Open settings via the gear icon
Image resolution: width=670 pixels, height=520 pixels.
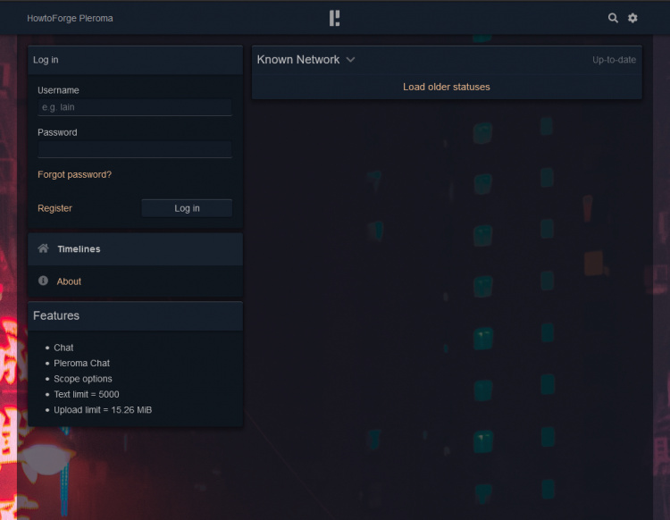coord(632,18)
